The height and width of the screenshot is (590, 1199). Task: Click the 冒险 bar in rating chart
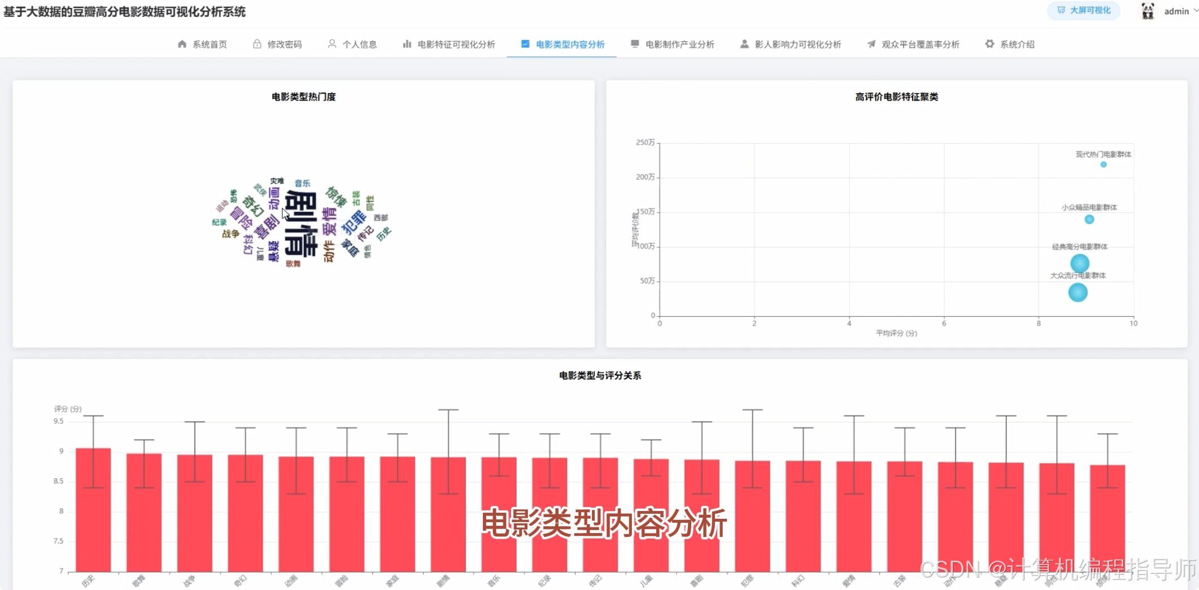point(347,514)
